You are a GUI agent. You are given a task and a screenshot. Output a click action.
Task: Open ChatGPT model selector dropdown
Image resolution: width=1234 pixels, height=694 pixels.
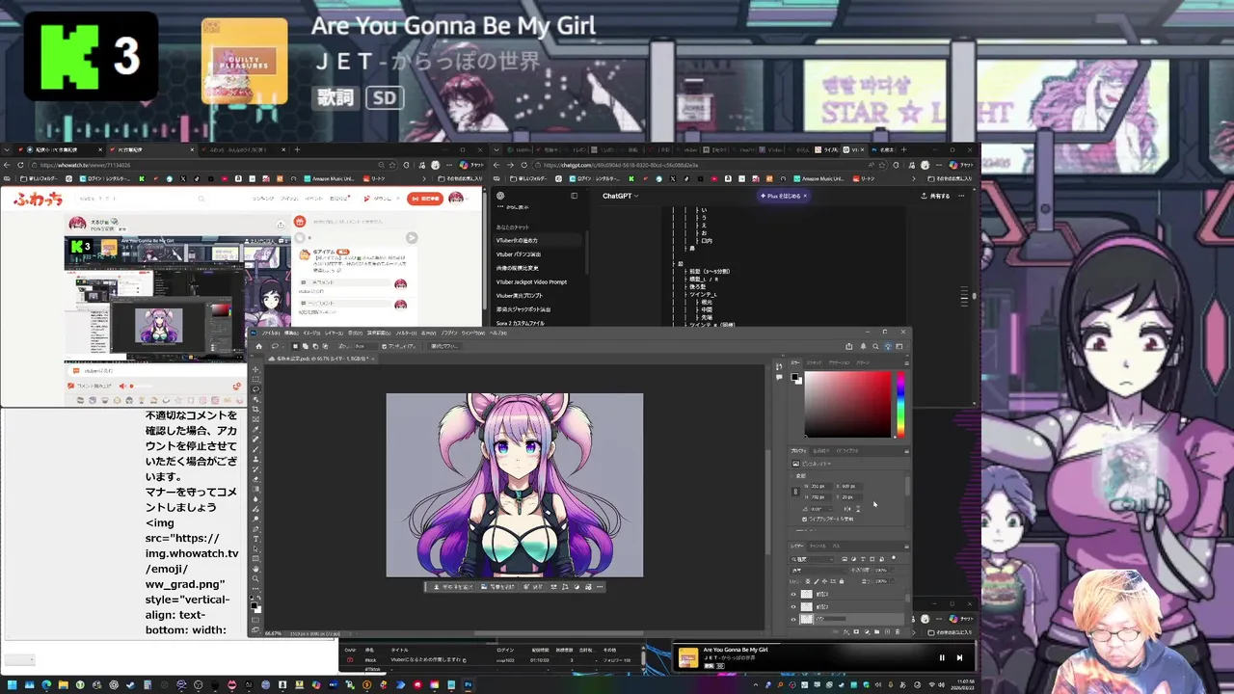coord(620,196)
